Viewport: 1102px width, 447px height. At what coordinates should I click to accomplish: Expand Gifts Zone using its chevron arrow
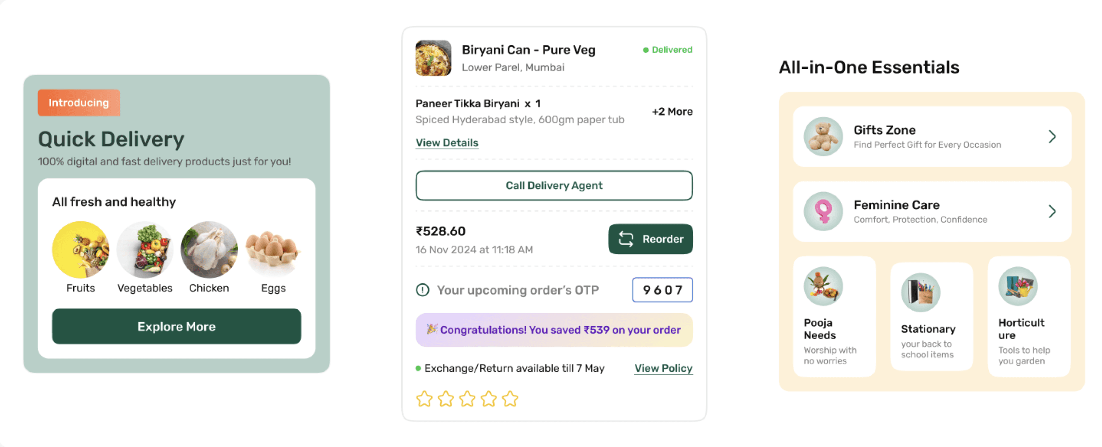pyautogui.click(x=1052, y=137)
